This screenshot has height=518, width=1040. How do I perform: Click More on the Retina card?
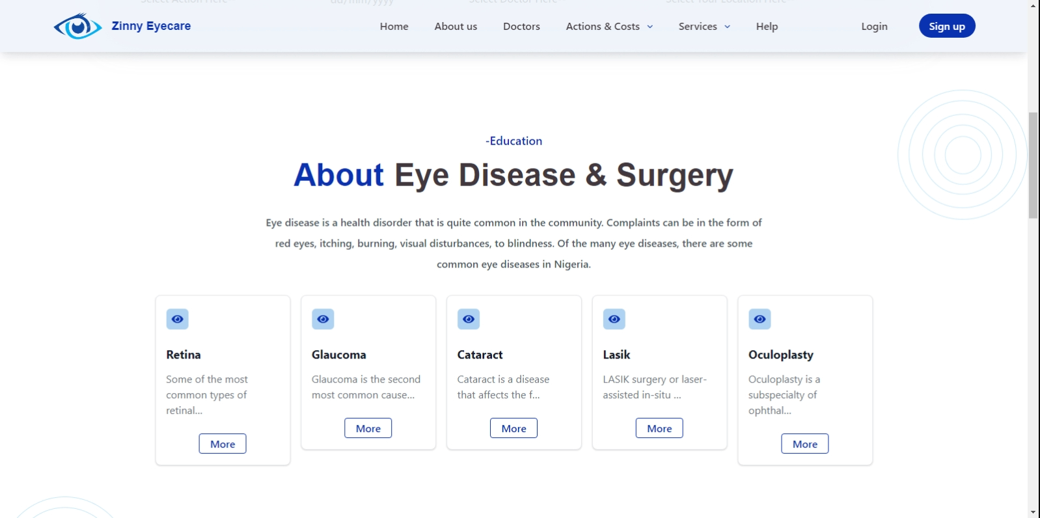tap(223, 444)
